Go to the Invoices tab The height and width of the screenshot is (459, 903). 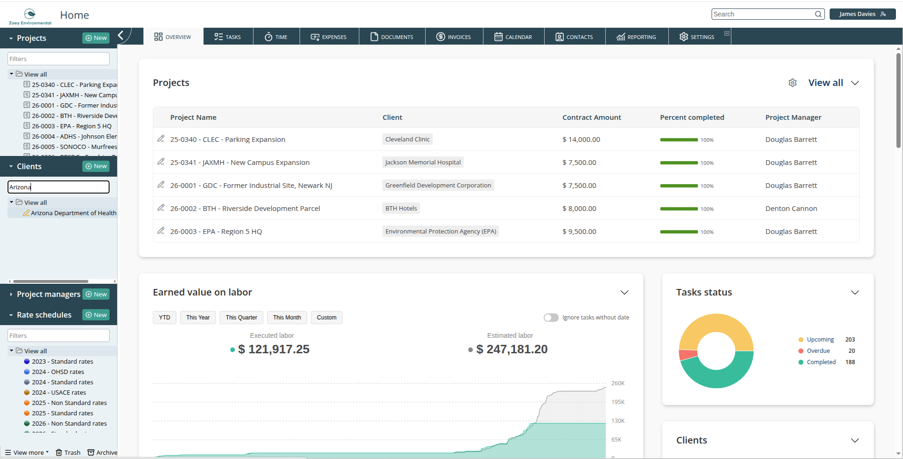[x=454, y=37]
